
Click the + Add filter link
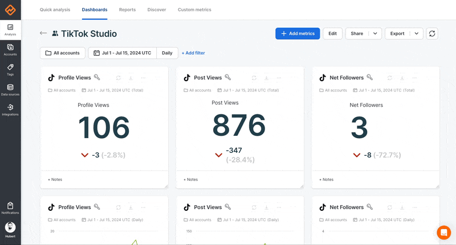tap(193, 53)
